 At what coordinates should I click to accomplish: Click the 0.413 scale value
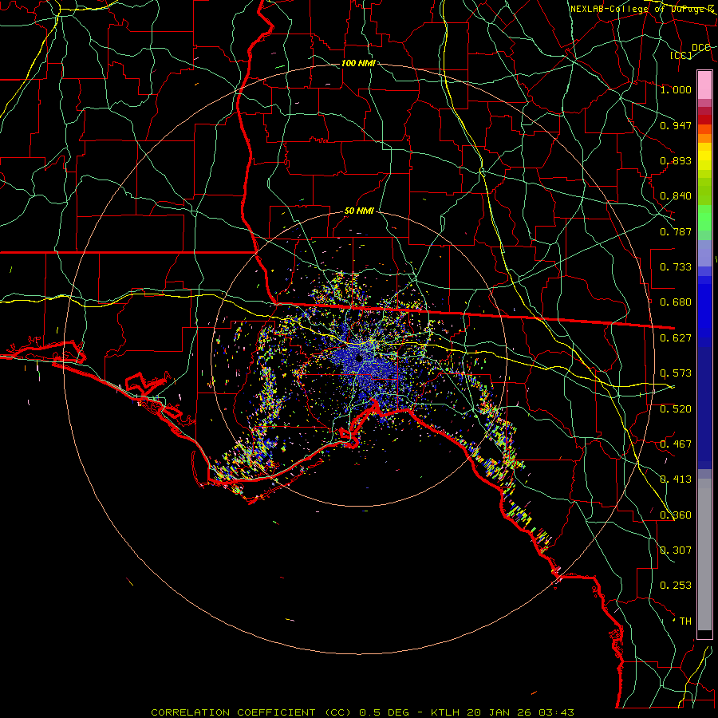[x=676, y=479]
